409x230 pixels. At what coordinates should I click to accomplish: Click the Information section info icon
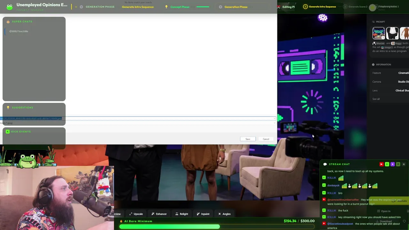pyautogui.click(x=373, y=65)
